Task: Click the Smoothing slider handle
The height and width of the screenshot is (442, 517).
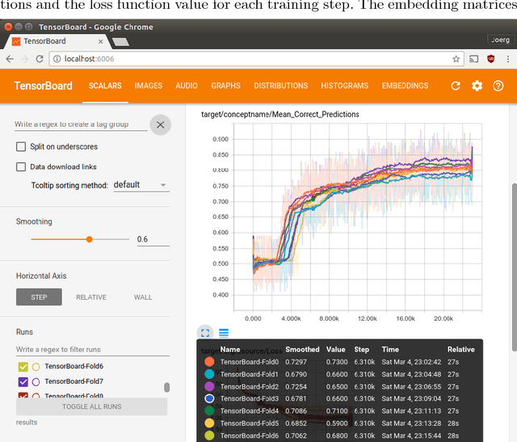Action: [89, 239]
